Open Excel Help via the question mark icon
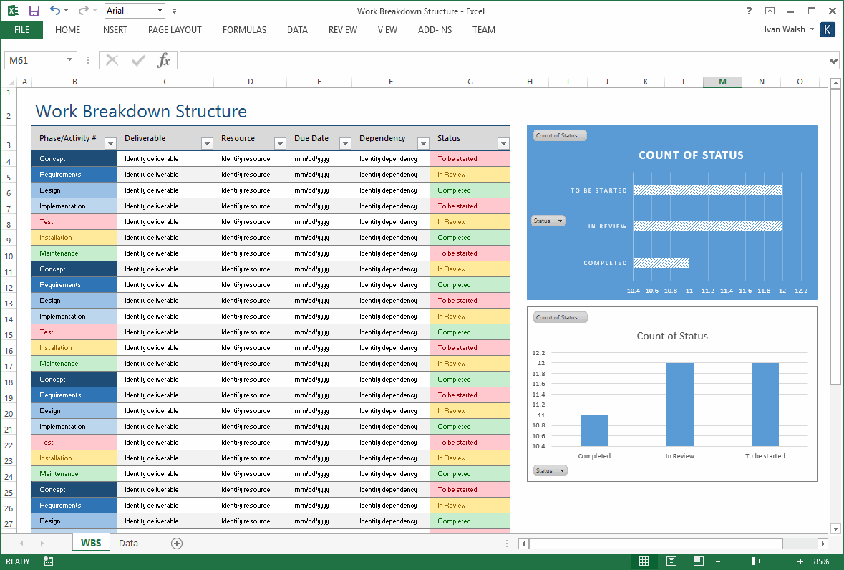This screenshot has width=844, height=570. pos(748,11)
